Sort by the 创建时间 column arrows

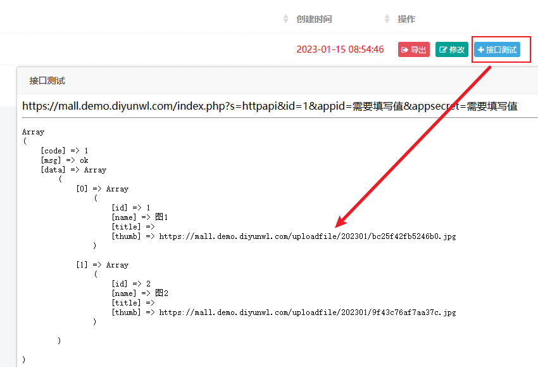[285, 19]
